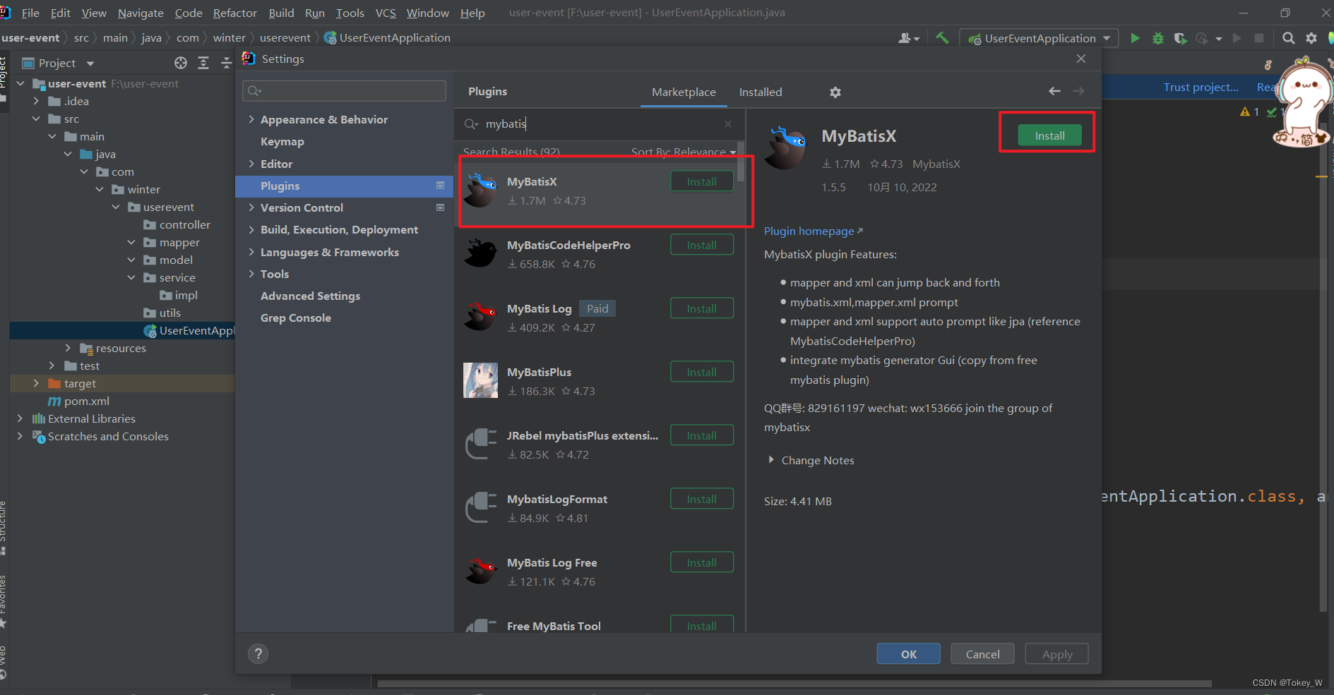
Task: Open Project view dropdown
Action: 90,64
